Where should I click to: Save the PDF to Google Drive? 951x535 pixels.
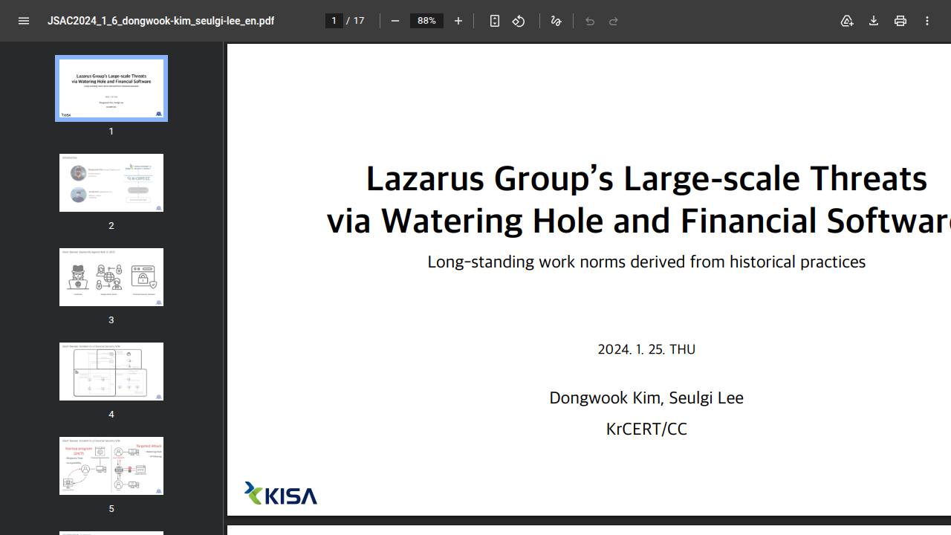click(x=847, y=21)
